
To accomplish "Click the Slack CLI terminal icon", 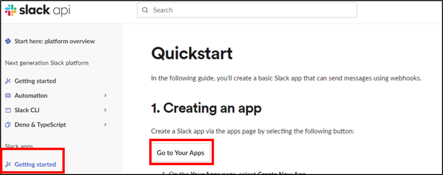I will (x=8, y=110).
